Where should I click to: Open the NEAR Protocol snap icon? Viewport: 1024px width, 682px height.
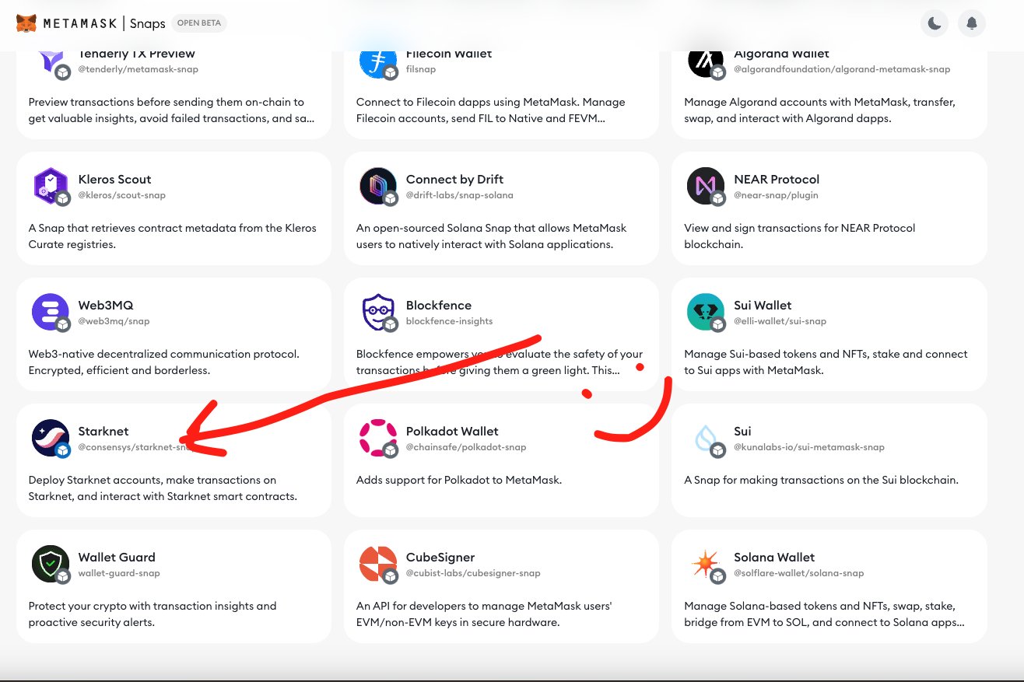[706, 186]
